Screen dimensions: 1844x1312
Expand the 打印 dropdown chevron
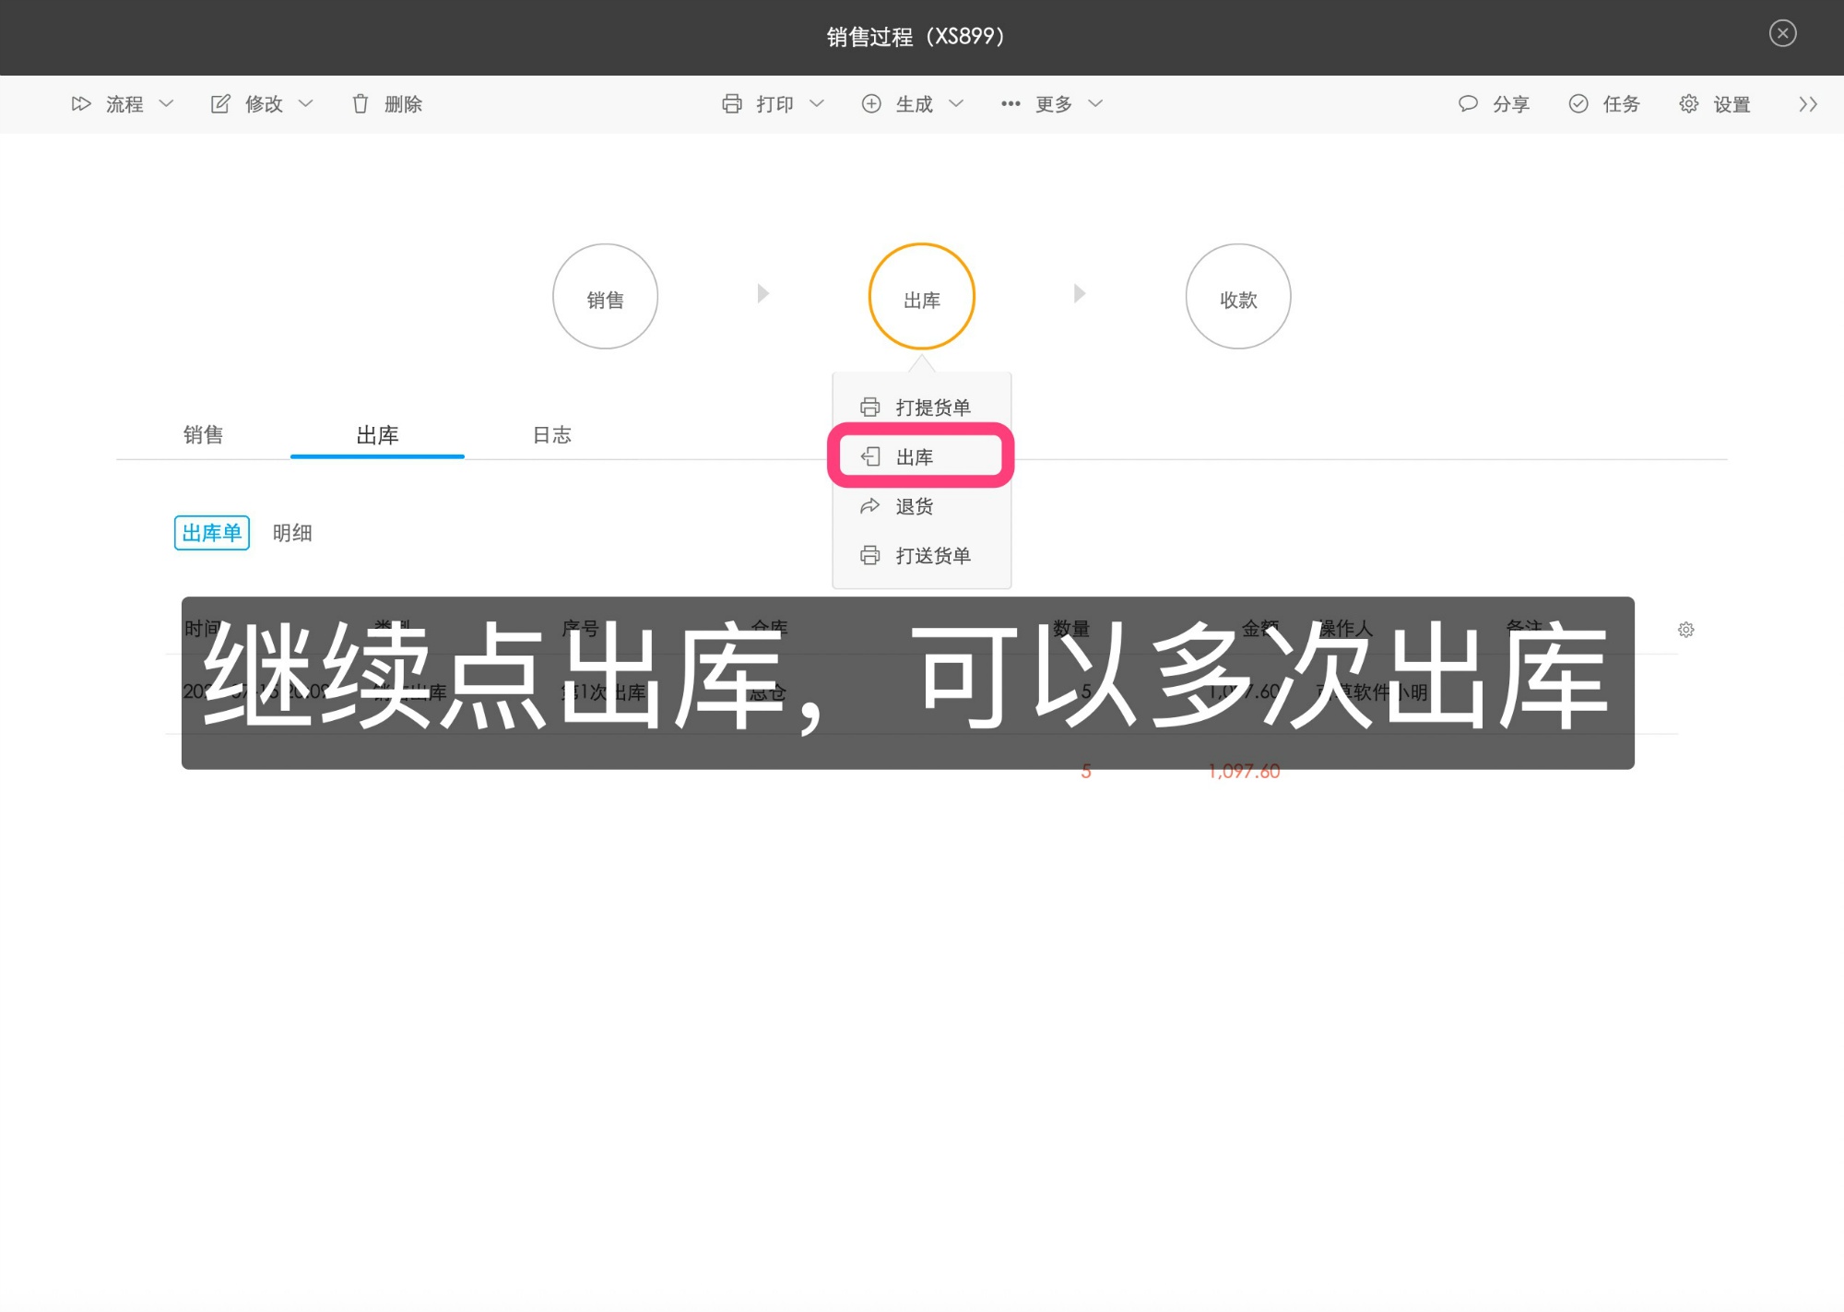tap(816, 104)
